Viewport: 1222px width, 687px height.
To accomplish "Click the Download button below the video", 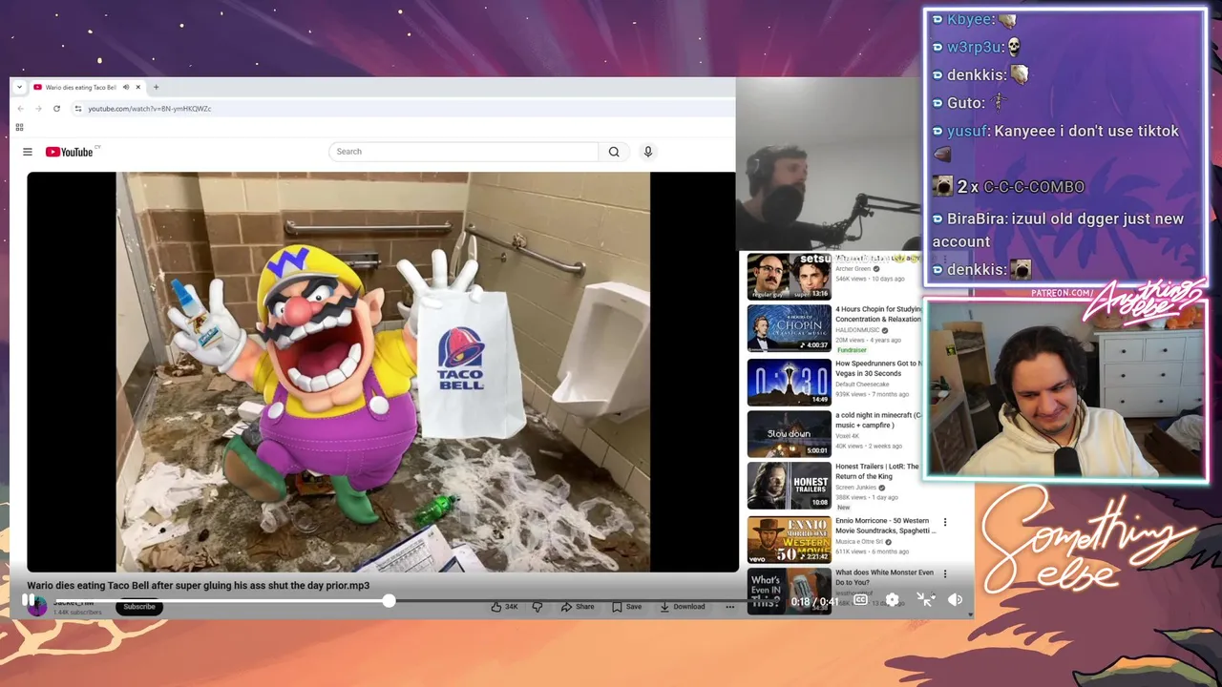I will tap(682, 607).
